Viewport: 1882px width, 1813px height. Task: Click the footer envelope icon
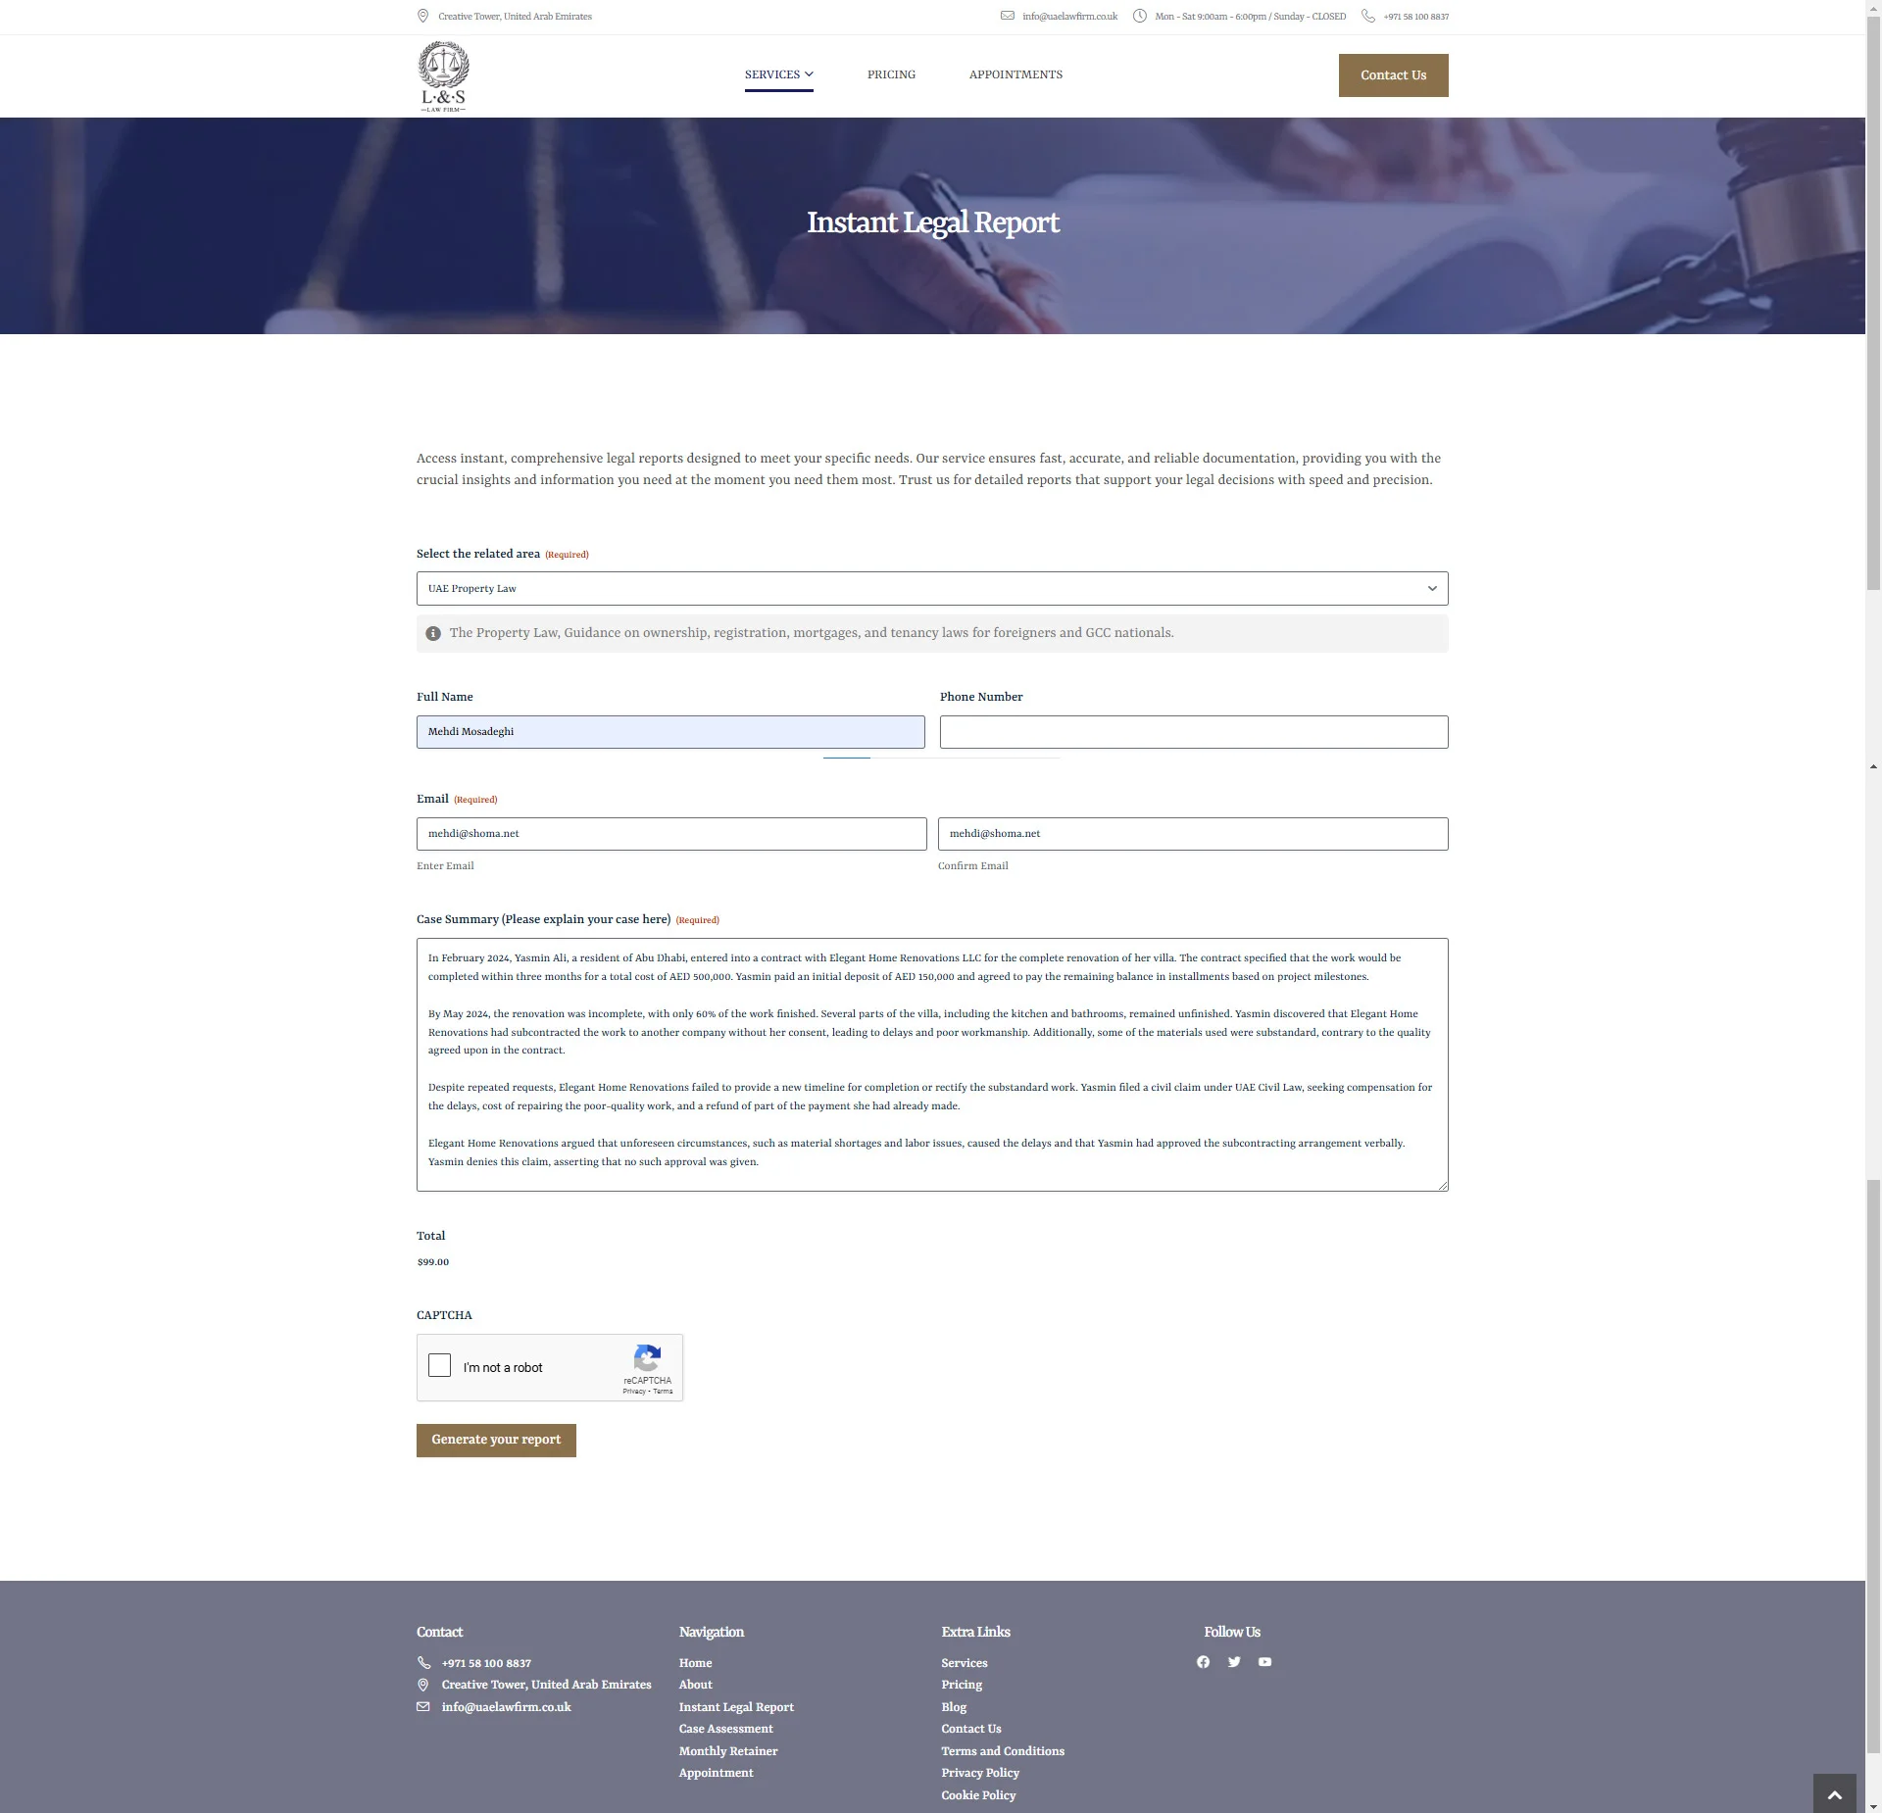423,1707
